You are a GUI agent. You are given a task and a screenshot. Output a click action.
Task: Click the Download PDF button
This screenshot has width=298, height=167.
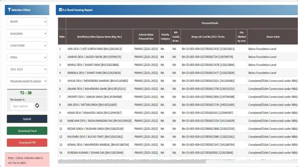(x=27, y=143)
